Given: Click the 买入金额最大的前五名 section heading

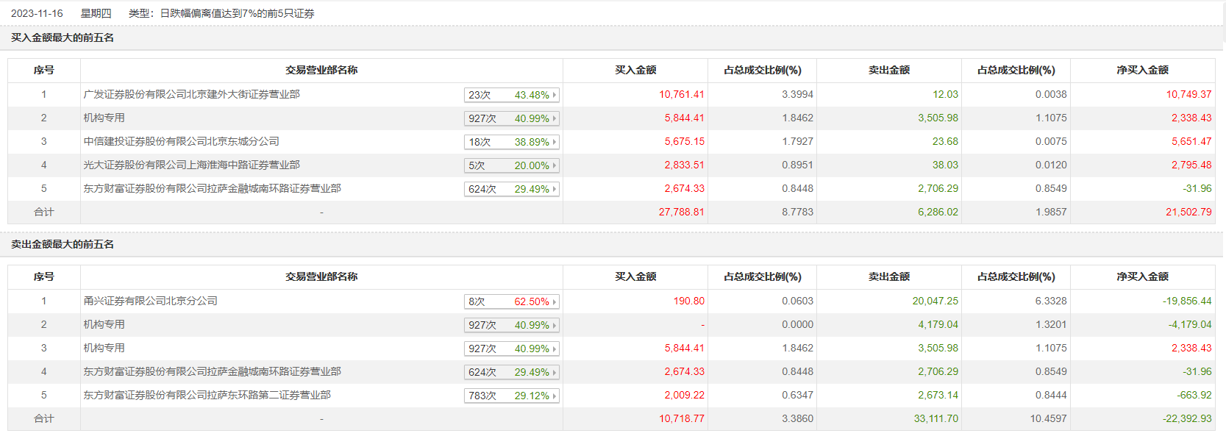Looking at the screenshot, I should pyautogui.click(x=63, y=37).
